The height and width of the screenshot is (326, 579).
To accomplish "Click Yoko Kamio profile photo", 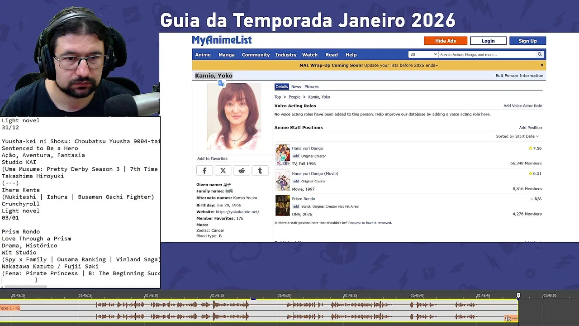I will 234,117.
